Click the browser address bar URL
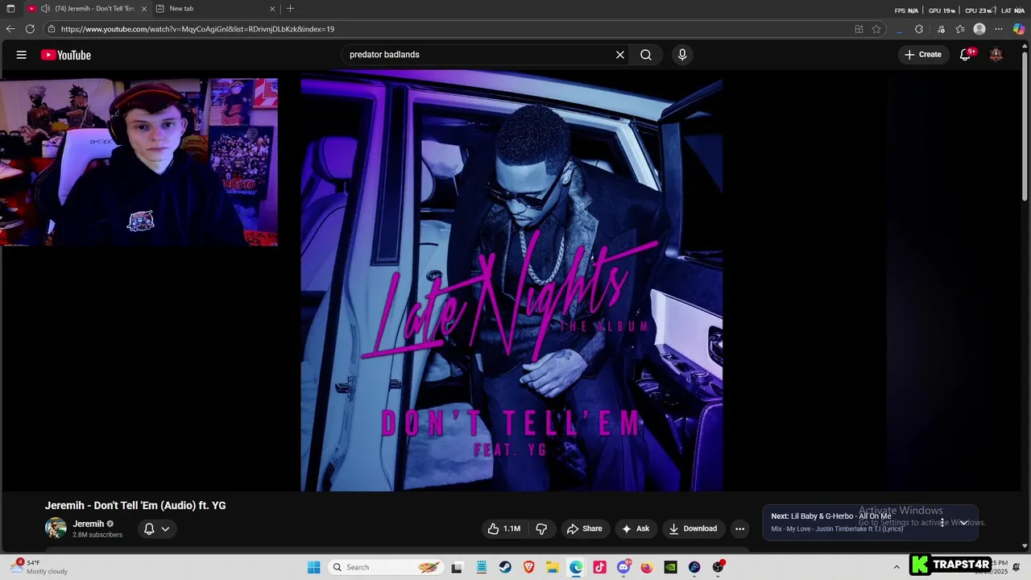Image resolution: width=1031 pixels, height=580 pixels. click(x=197, y=29)
